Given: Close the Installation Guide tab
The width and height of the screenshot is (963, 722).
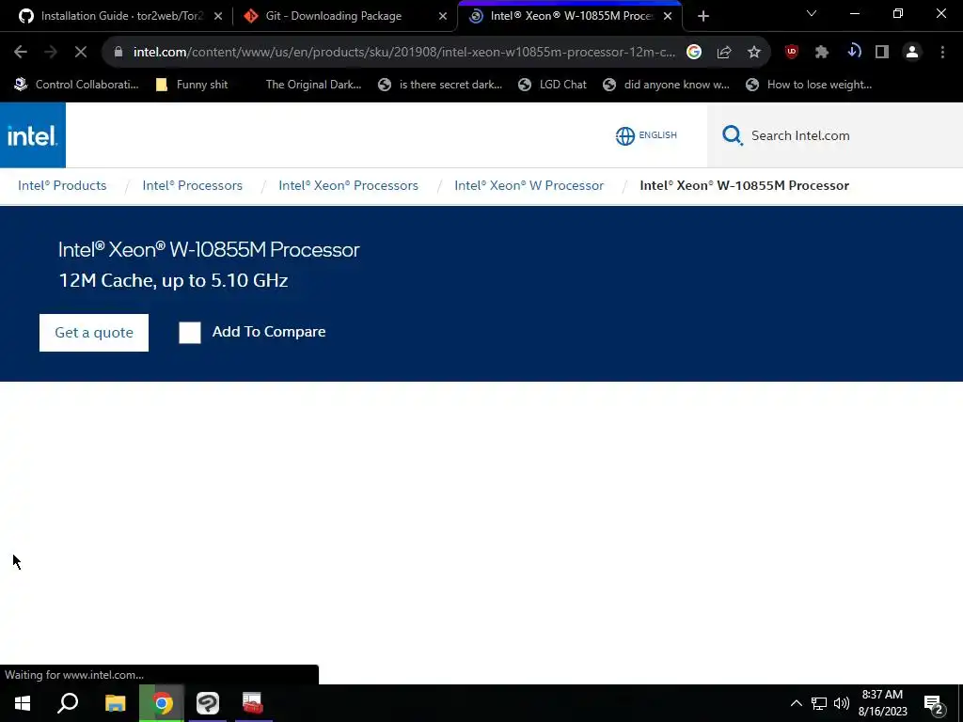Looking at the screenshot, I should pos(218,16).
